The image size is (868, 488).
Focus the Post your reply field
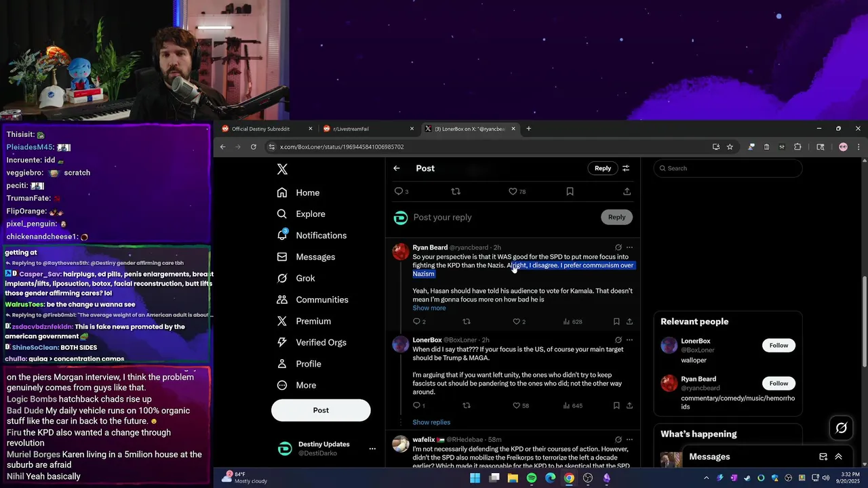[x=502, y=218]
